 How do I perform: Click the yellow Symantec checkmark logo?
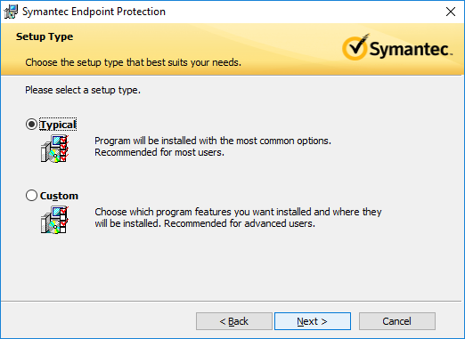[x=355, y=47]
